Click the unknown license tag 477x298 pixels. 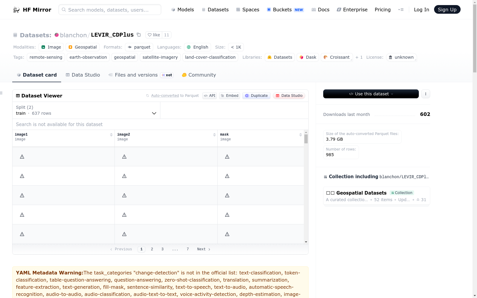tap(401, 57)
